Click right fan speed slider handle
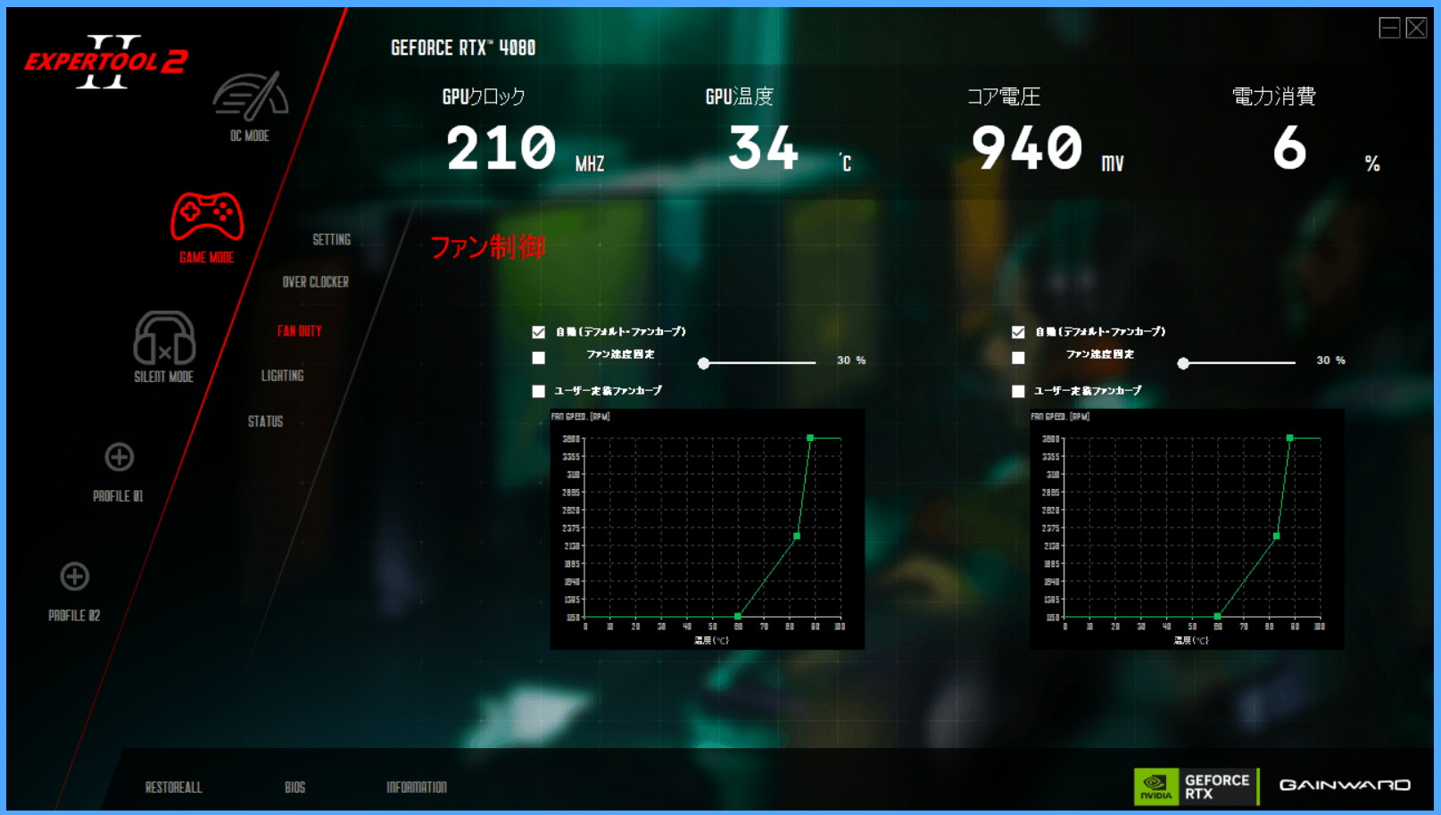The image size is (1441, 815). coord(1183,363)
